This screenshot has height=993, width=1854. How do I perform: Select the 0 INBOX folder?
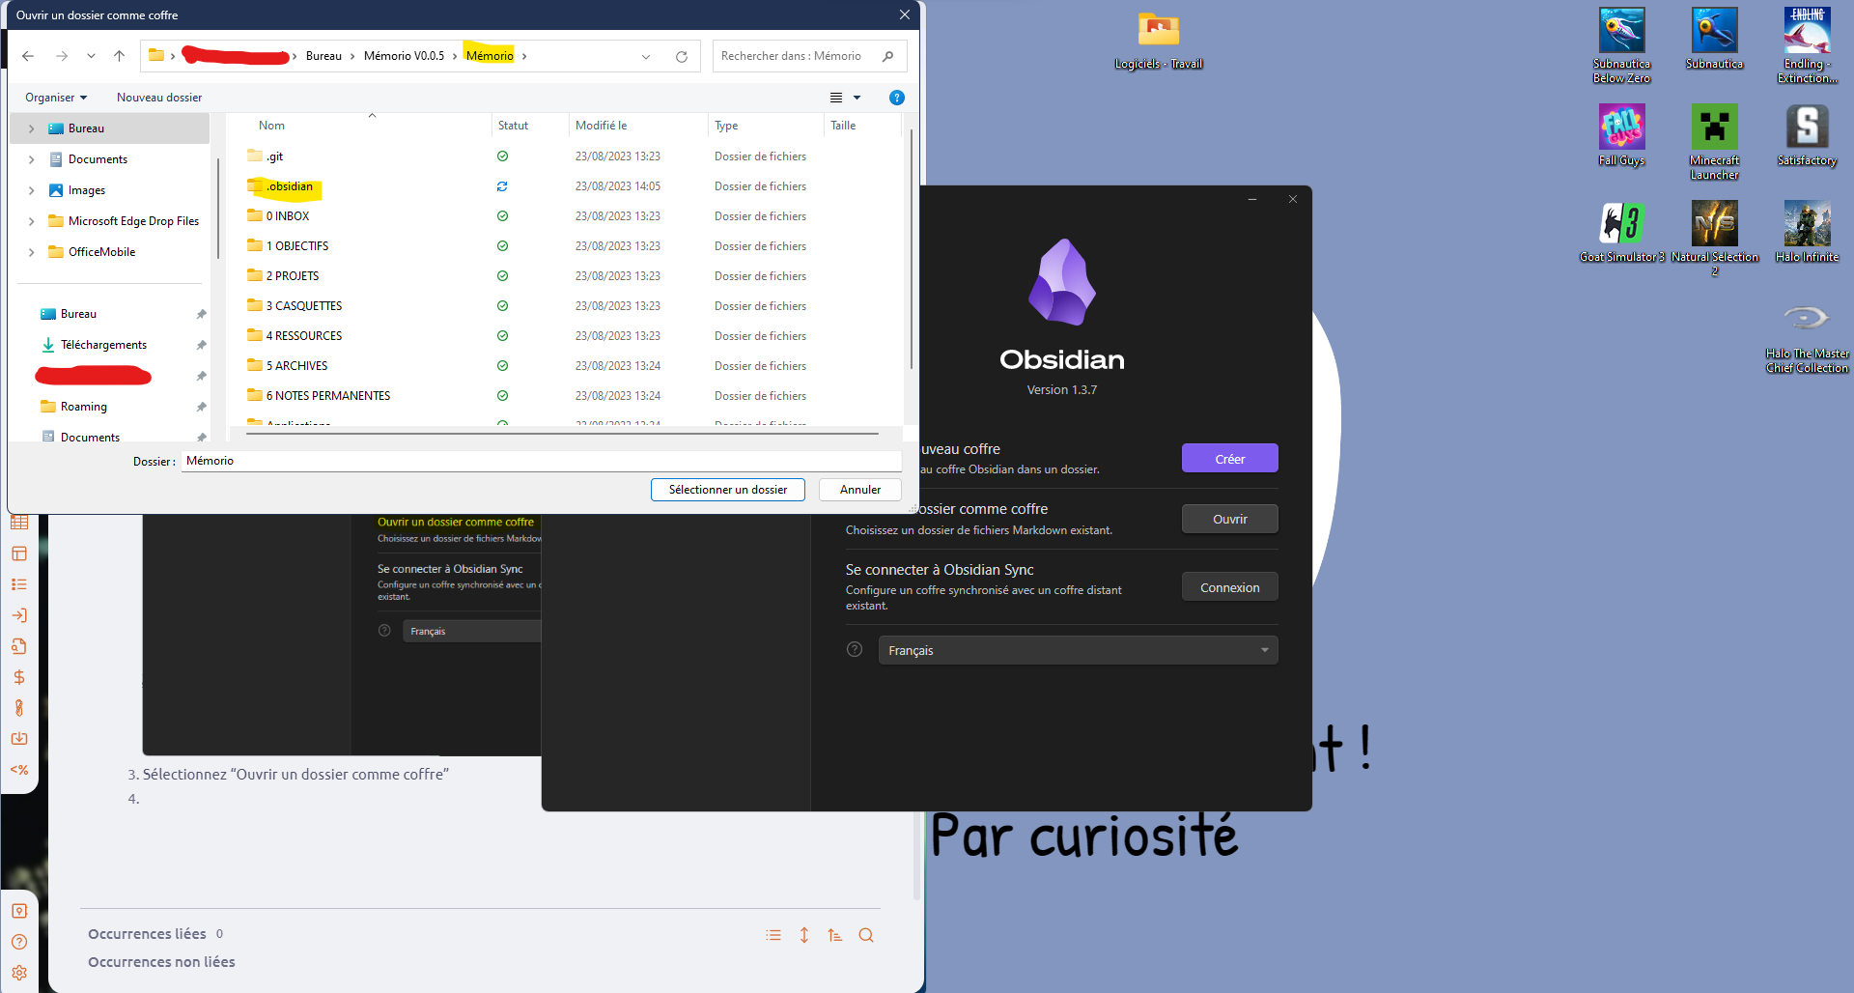(287, 216)
